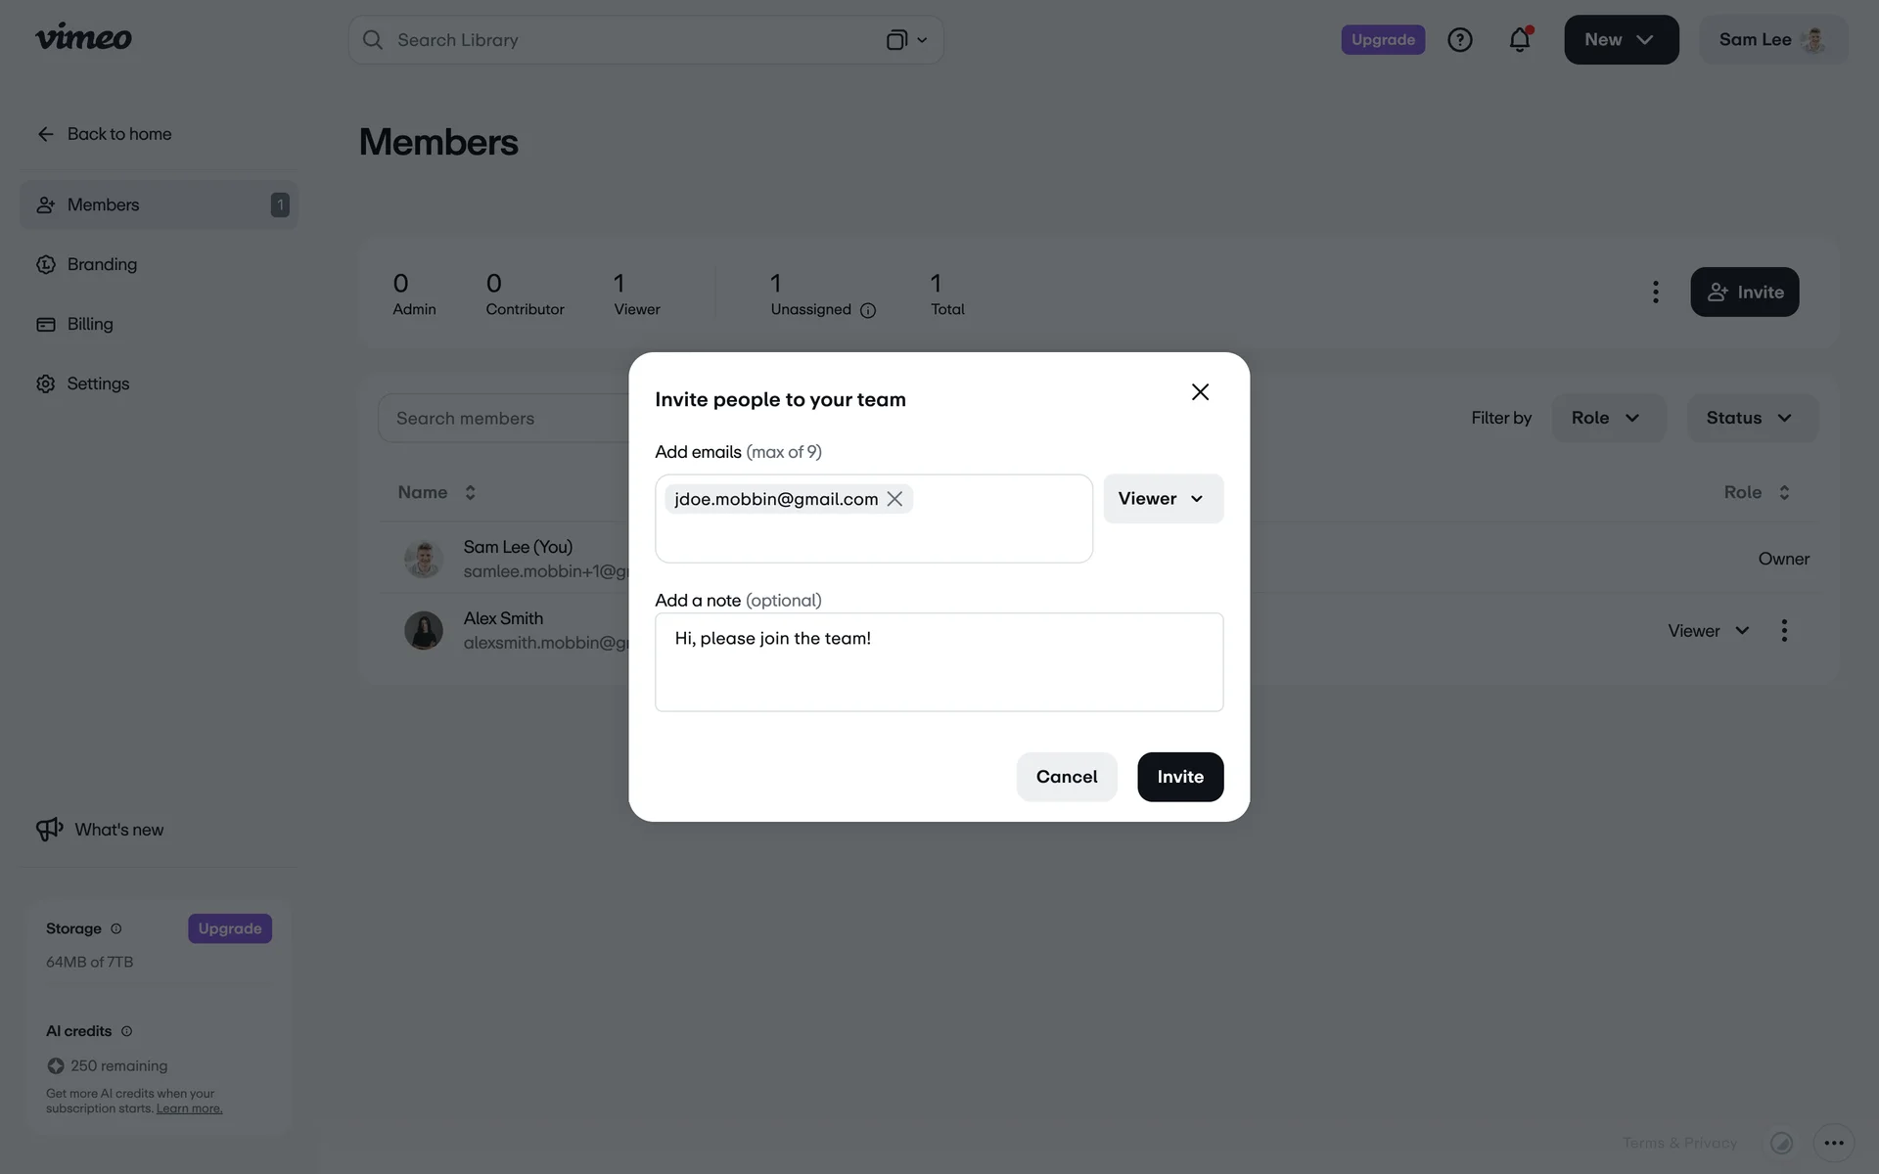Click the Add a note text field
This screenshot has width=1879, height=1174.
939,662
